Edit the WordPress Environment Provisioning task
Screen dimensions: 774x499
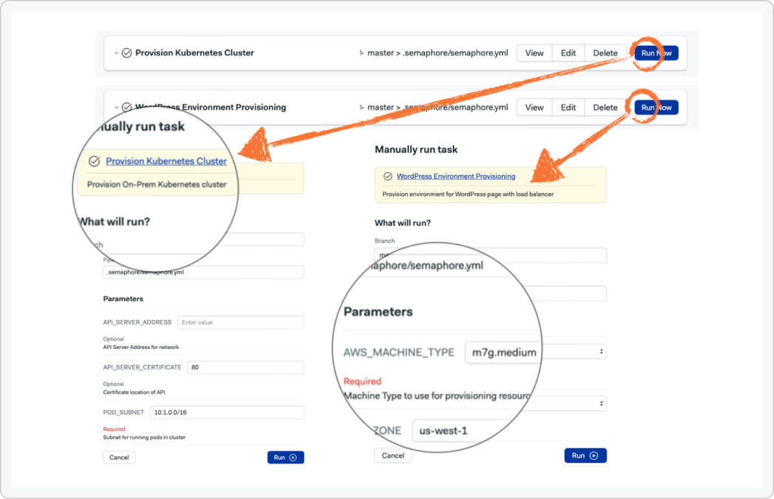[568, 108]
